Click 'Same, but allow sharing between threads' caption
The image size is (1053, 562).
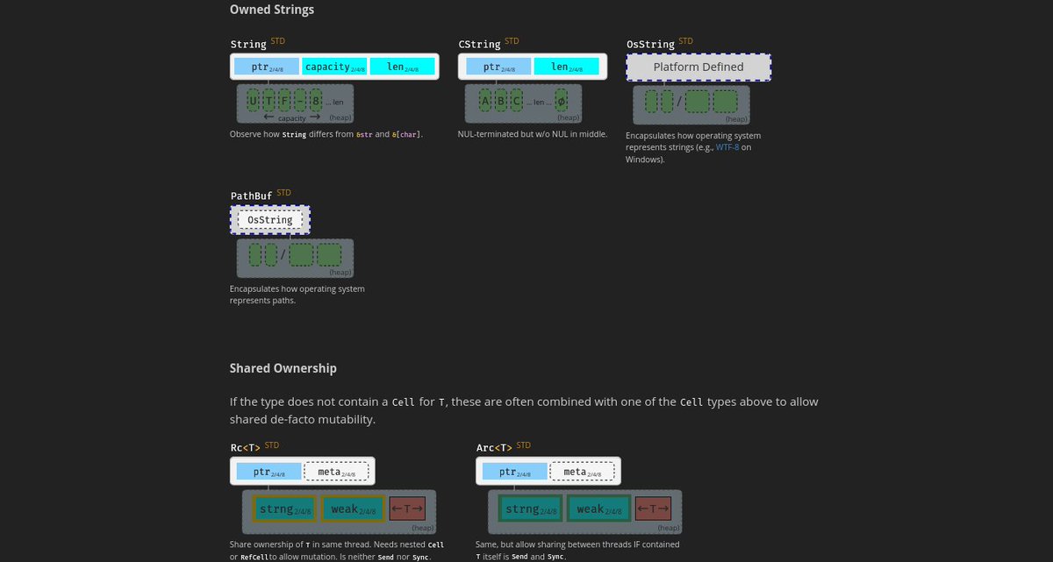click(x=577, y=551)
